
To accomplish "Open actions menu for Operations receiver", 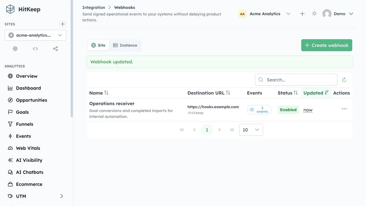I will click(x=344, y=109).
